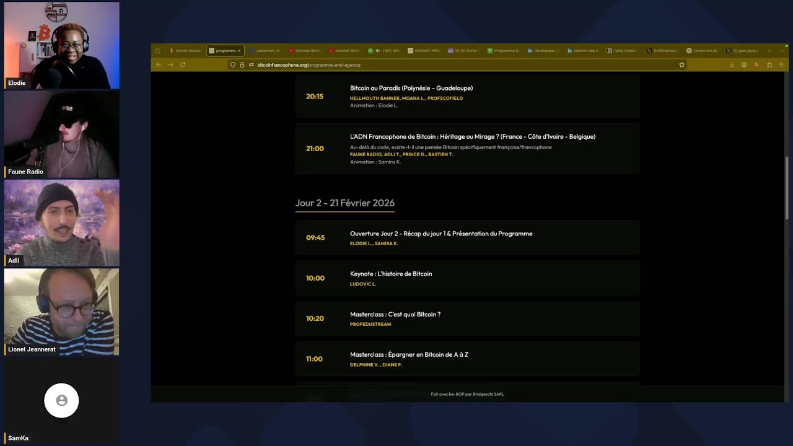The width and height of the screenshot is (793, 446).
Task: Switch to the Bitcoin Business tab
Action: (185, 51)
